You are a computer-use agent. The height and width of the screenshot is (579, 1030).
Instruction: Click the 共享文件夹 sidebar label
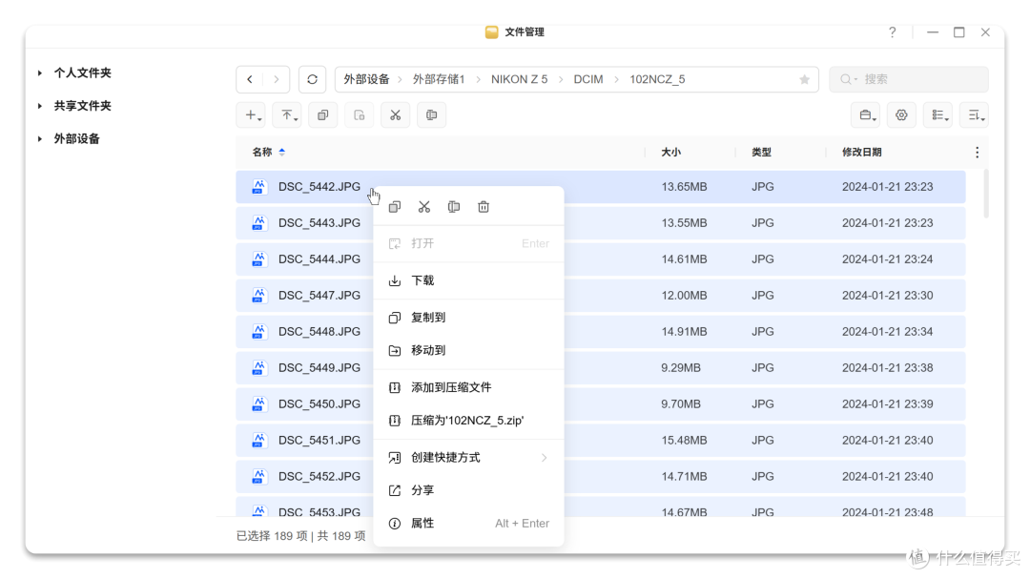(83, 106)
